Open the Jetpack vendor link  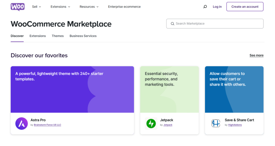pos(168,125)
